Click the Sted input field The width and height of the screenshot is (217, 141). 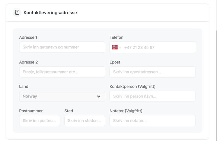[x=85, y=121]
